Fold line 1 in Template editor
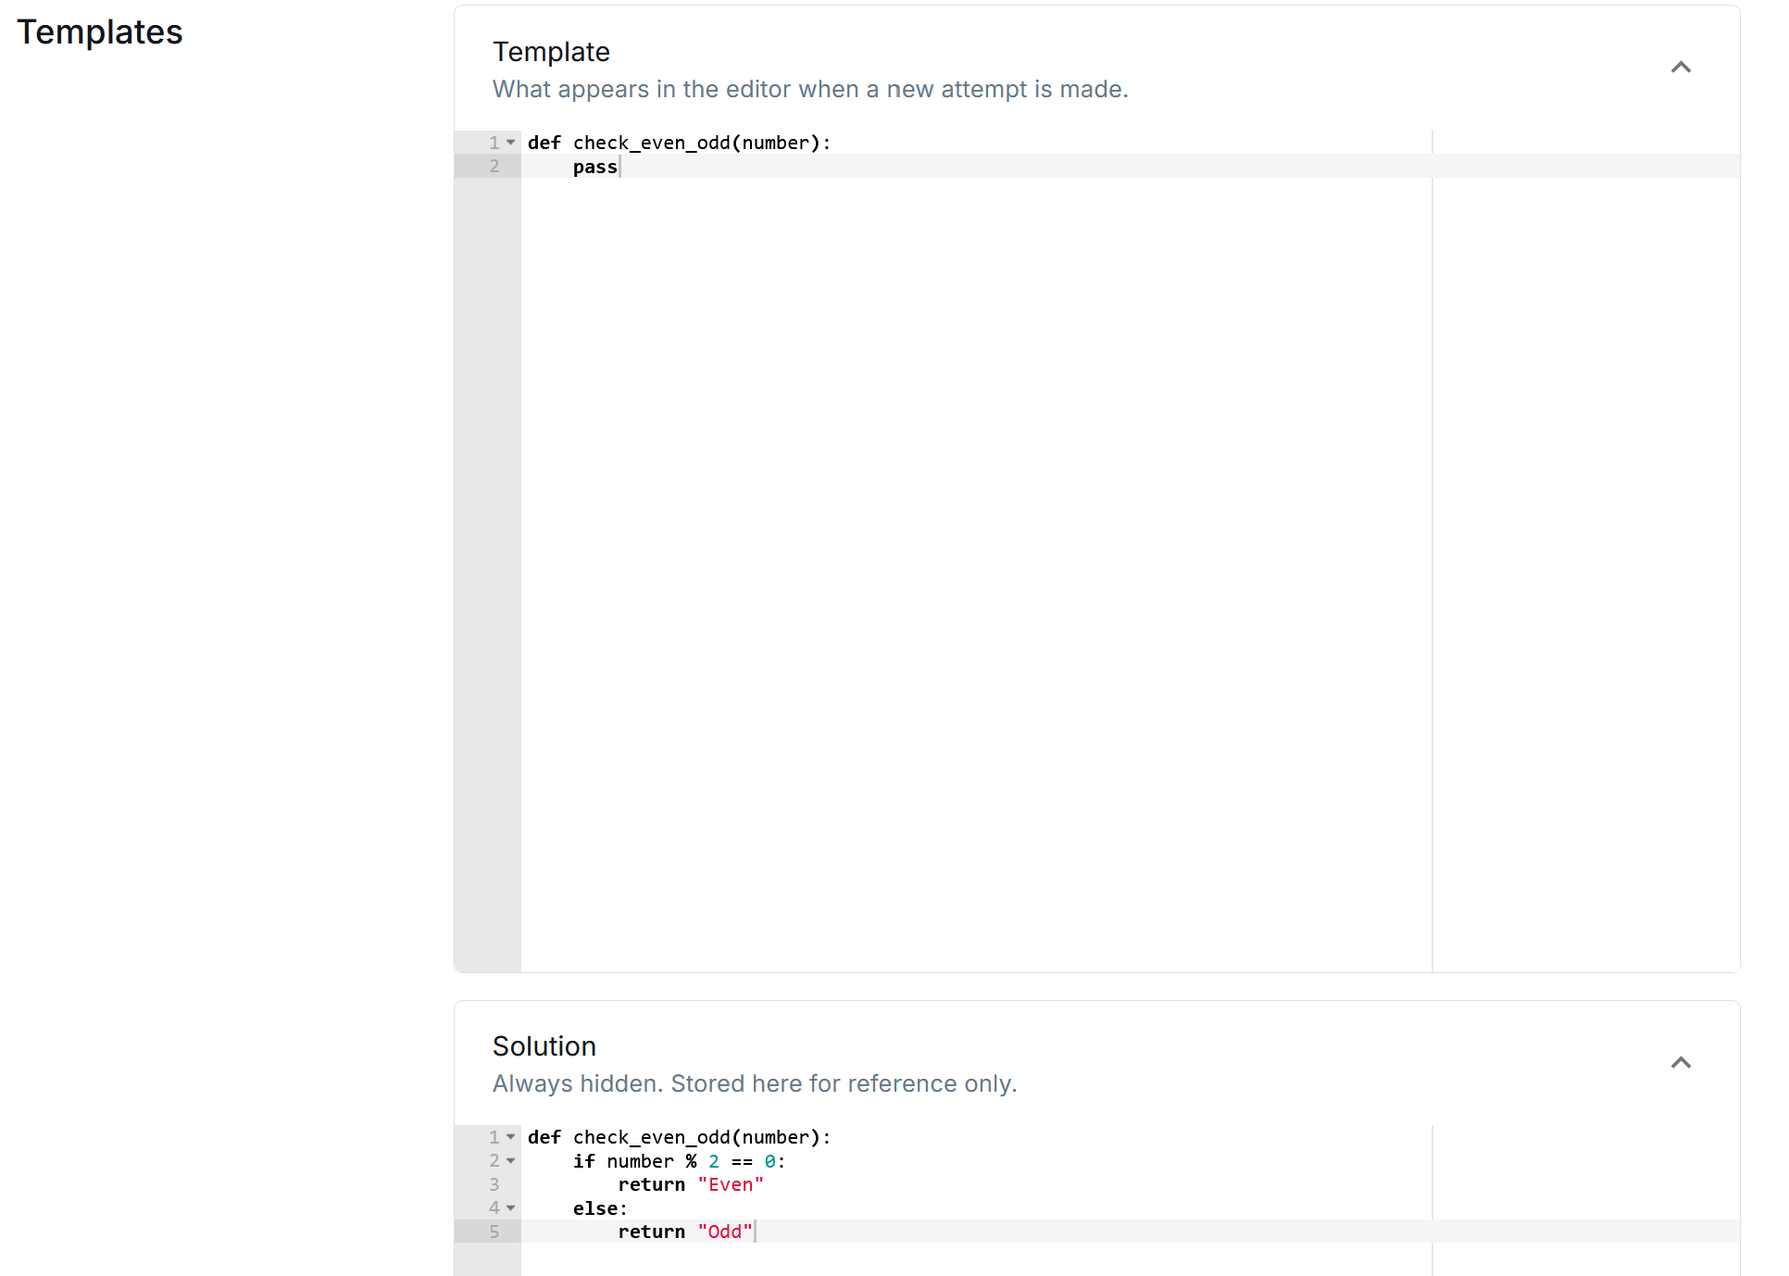 click(x=510, y=143)
